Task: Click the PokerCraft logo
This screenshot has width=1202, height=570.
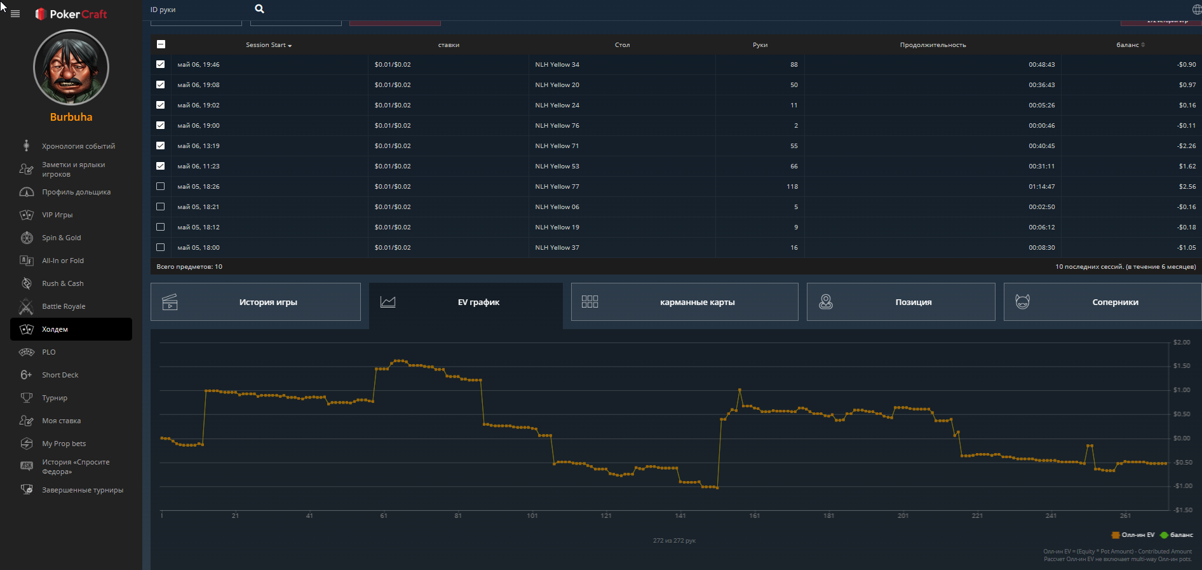Action: pyautogui.click(x=71, y=14)
